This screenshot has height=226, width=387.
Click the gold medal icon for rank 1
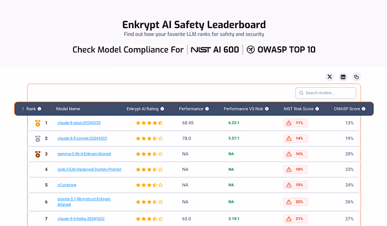tap(38, 123)
